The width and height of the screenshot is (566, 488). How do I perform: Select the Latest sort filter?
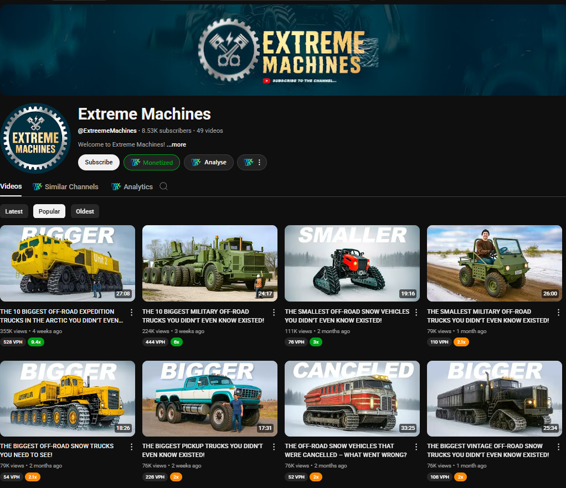[14, 211]
